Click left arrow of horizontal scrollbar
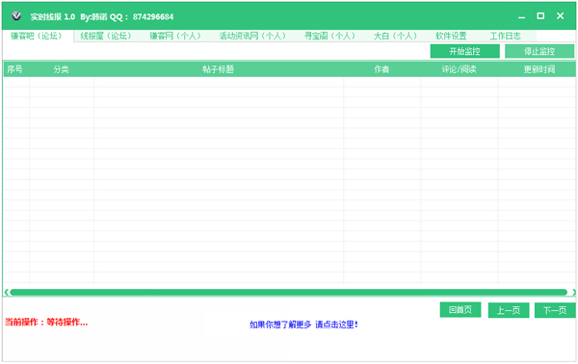The width and height of the screenshot is (578, 364). [x=7, y=292]
